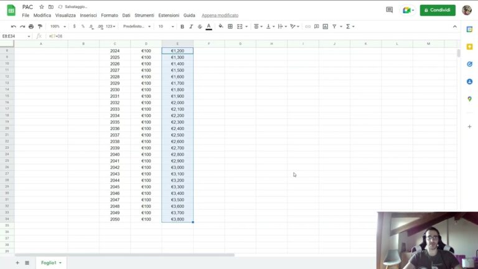Screen dimensions: 478x269
Task: Open the Dati menu
Action: click(126, 15)
